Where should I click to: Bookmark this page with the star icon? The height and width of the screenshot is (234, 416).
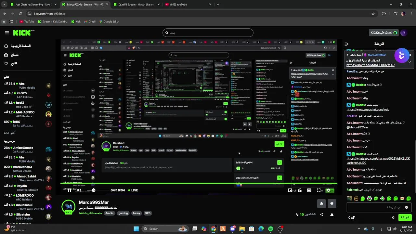click(373, 14)
